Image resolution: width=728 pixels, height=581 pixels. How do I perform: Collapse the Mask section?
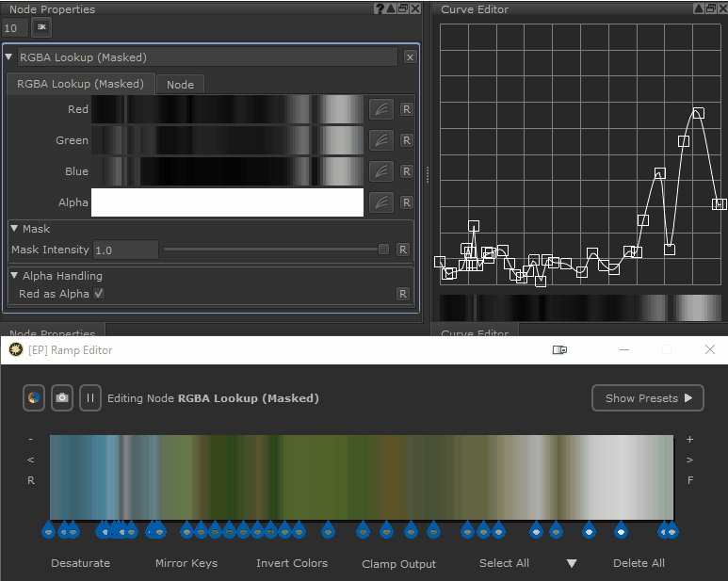tap(14, 229)
